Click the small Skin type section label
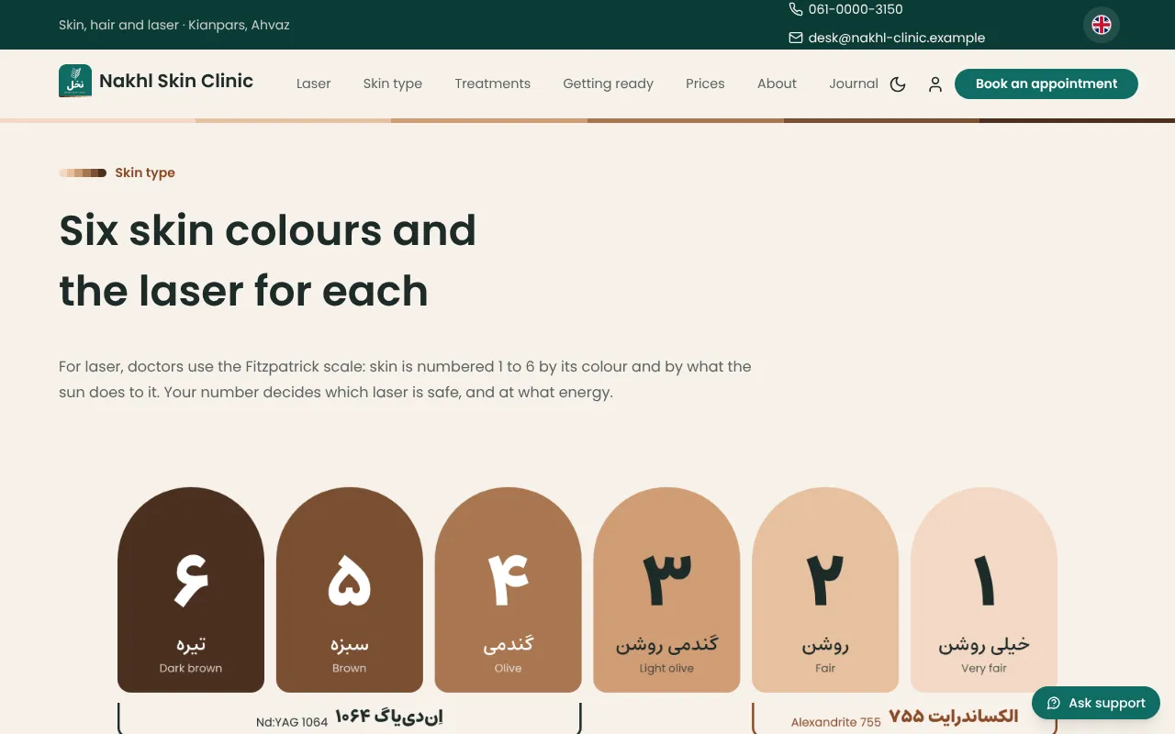The width and height of the screenshot is (1175, 734). [145, 172]
